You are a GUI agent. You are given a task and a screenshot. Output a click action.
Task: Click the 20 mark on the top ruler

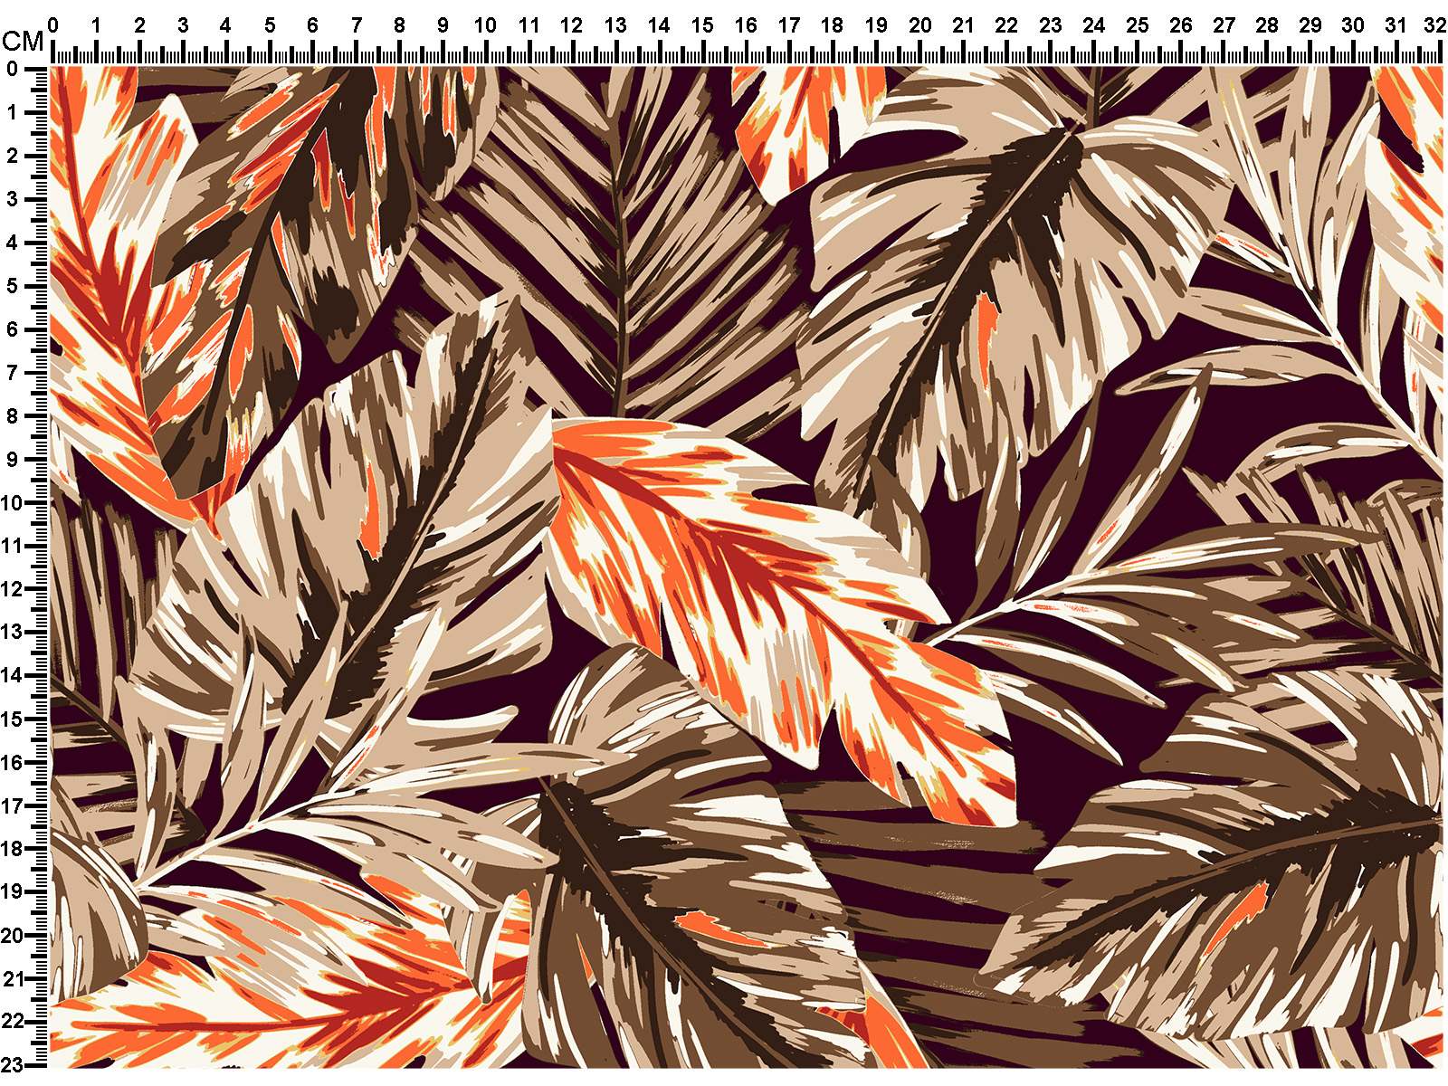pos(920,25)
